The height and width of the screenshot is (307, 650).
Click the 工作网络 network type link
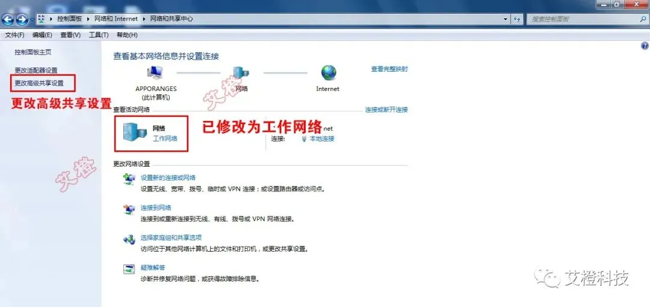165,138
